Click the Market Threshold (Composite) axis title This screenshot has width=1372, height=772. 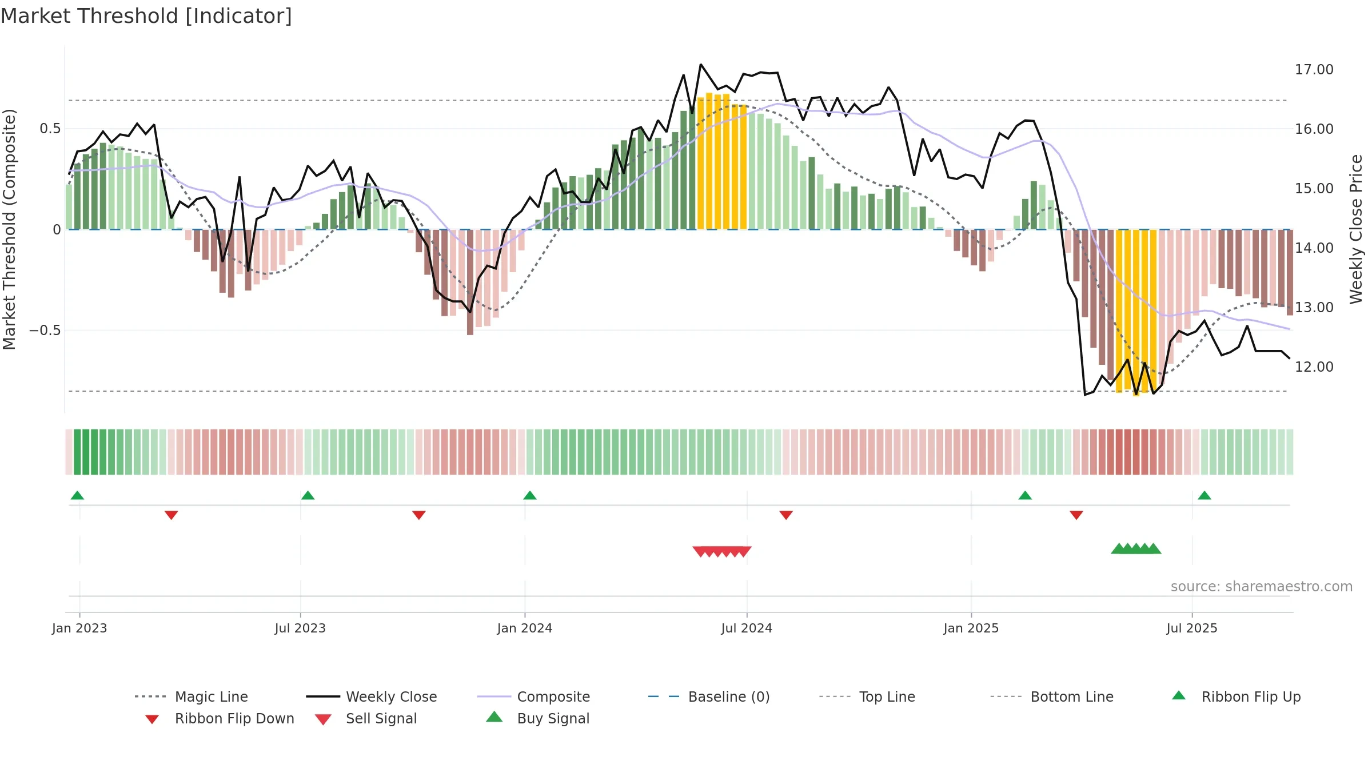(10, 229)
